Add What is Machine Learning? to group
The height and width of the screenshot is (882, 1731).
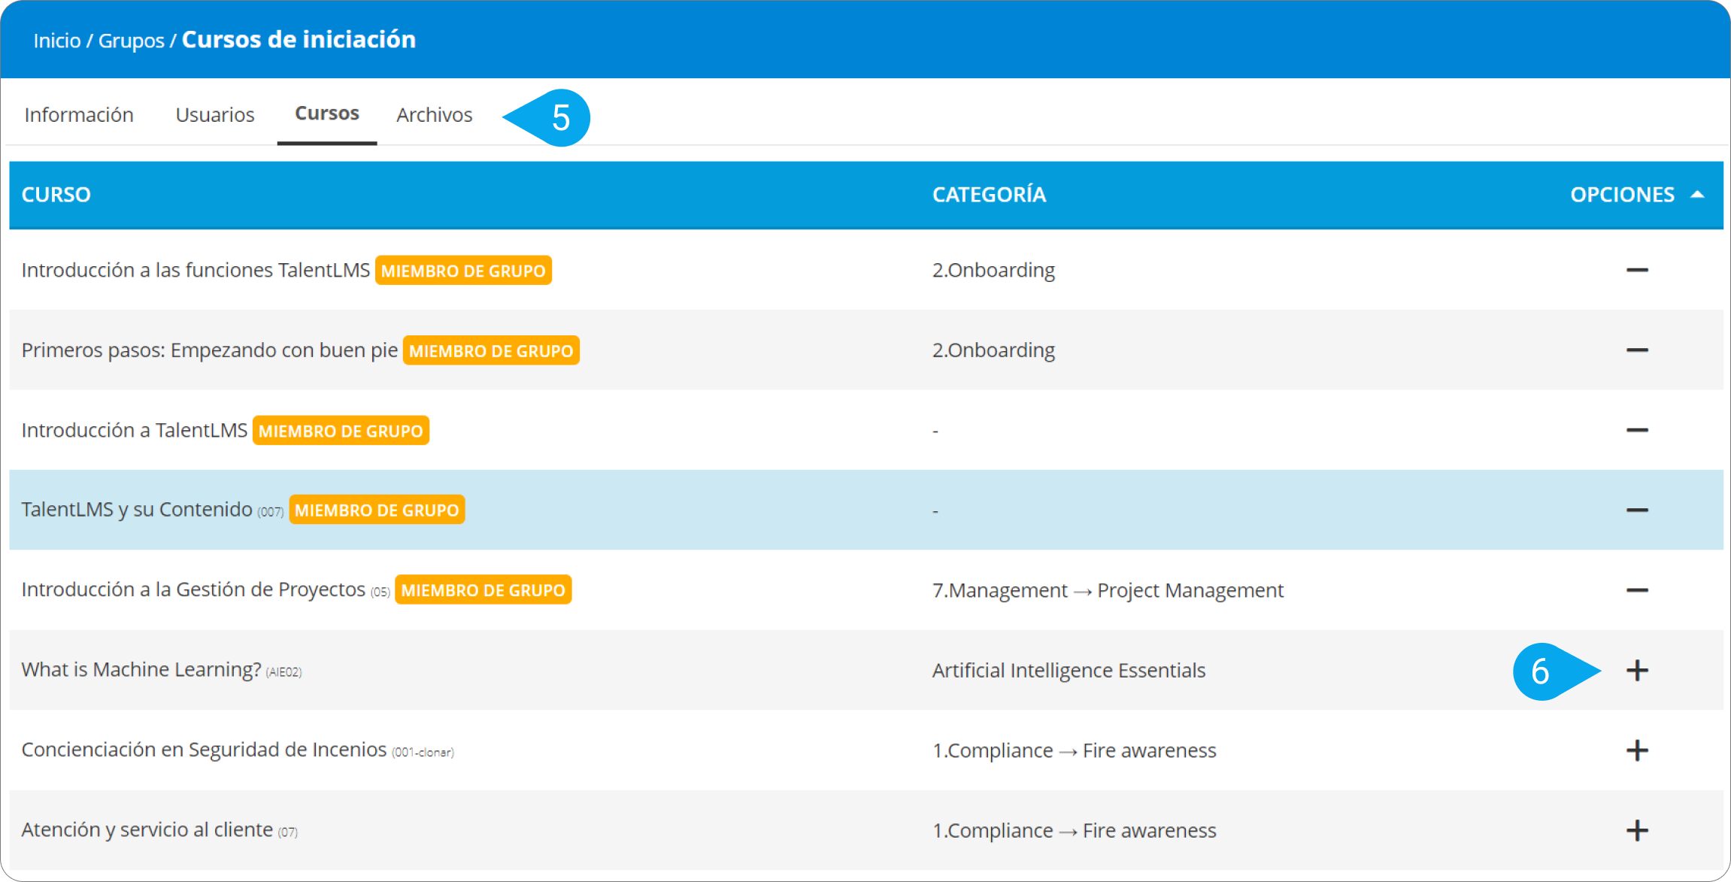pyautogui.click(x=1636, y=670)
